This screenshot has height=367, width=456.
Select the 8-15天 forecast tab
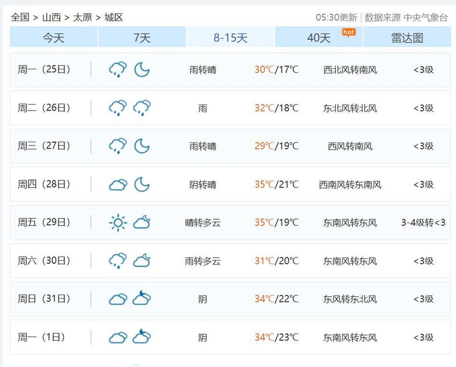pyautogui.click(x=231, y=37)
